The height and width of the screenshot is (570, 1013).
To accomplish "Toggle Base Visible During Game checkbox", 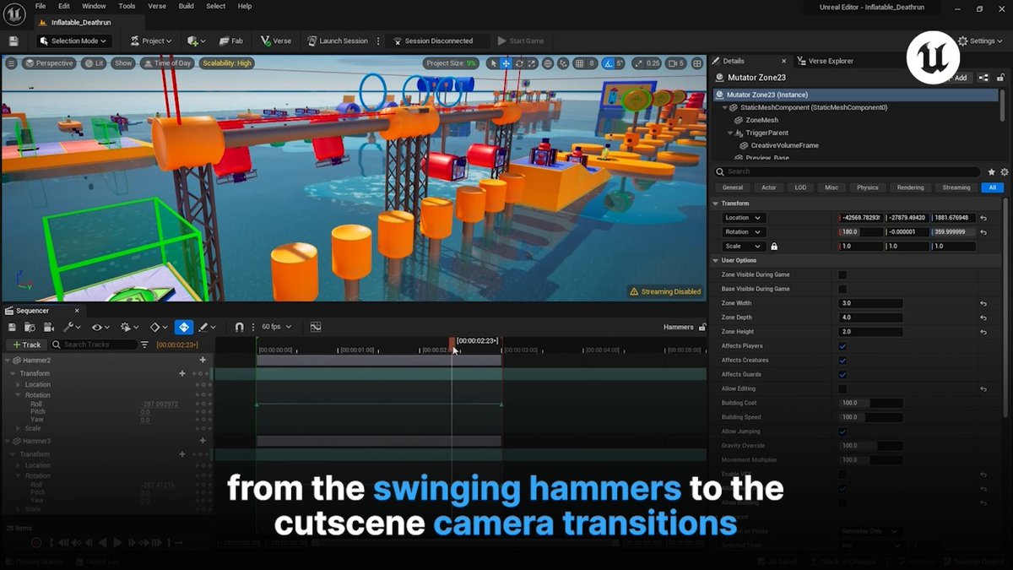I will point(842,289).
